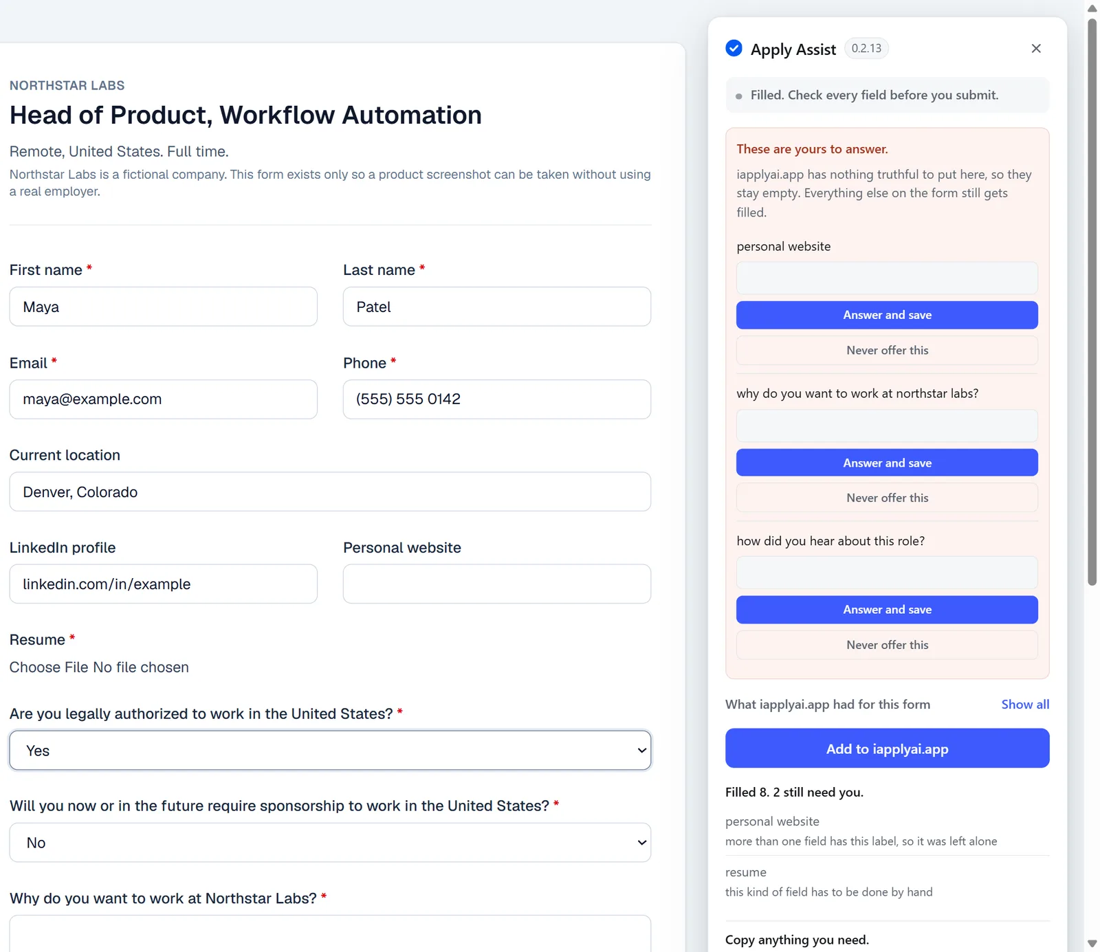Click Answer and save for how did you hear
Viewport: 1100px width, 952px height.
(887, 610)
